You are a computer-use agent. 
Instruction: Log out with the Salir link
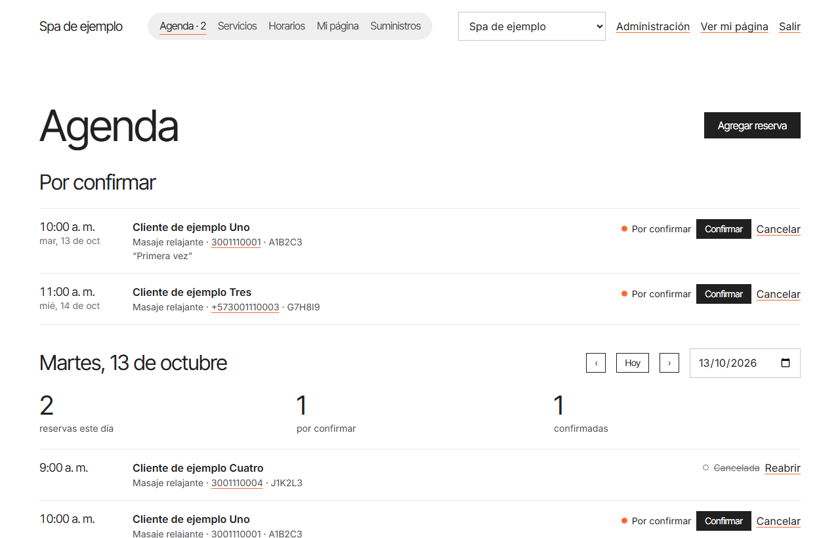789,26
